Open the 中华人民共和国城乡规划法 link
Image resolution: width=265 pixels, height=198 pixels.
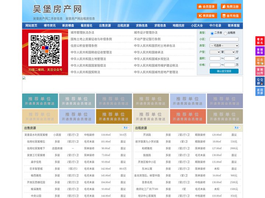[152, 59]
